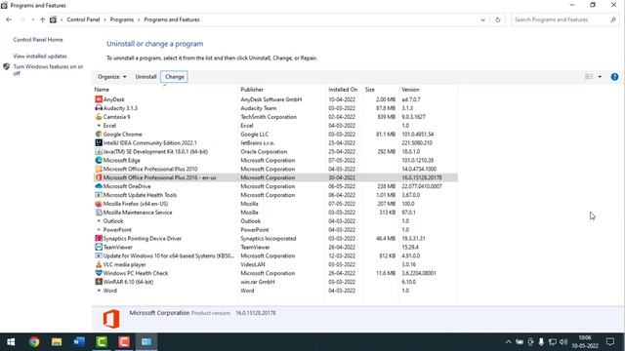The image size is (625, 351).
Task: Select the Microsoft OneDrive cloud icon
Action: pyautogui.click(x=99, y=186)
